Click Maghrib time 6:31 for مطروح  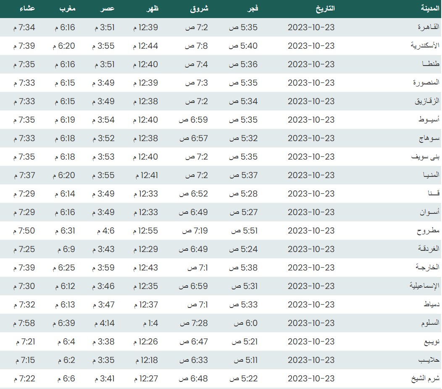(65, 231)
